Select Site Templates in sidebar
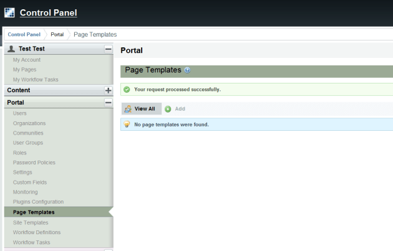 pyautogui.click(x=31, y=222)
